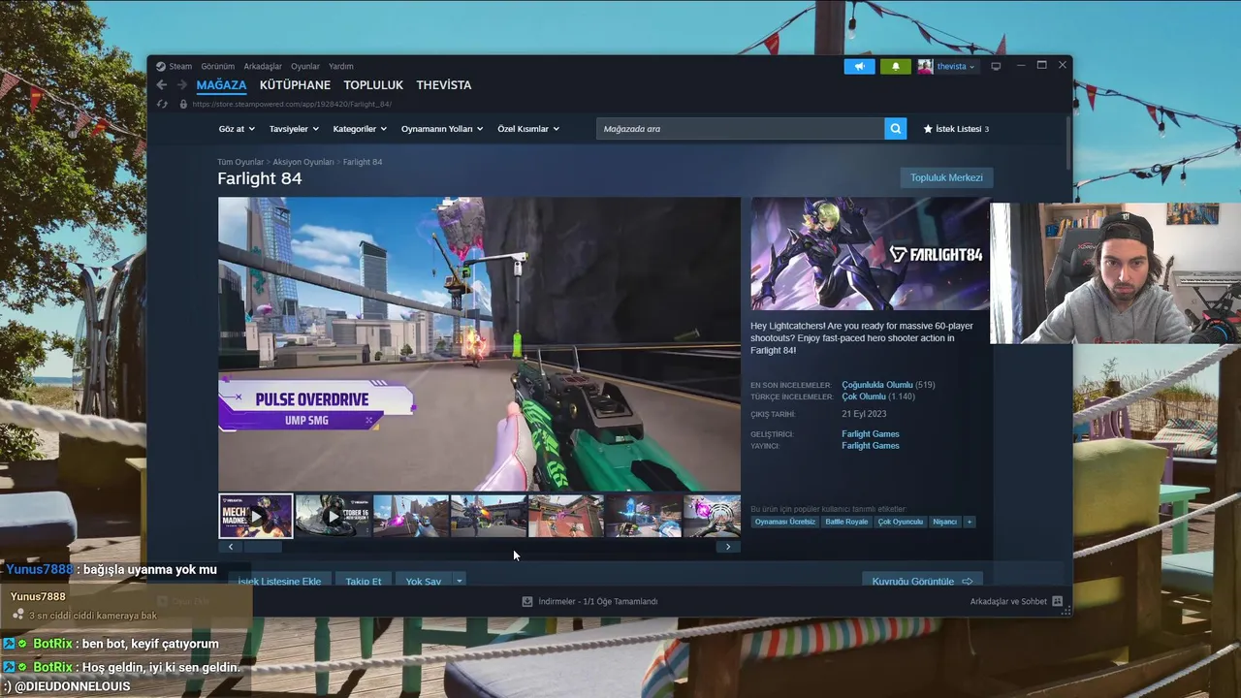Expand the Kategoriler dropdown

click(x=360, y=129)
